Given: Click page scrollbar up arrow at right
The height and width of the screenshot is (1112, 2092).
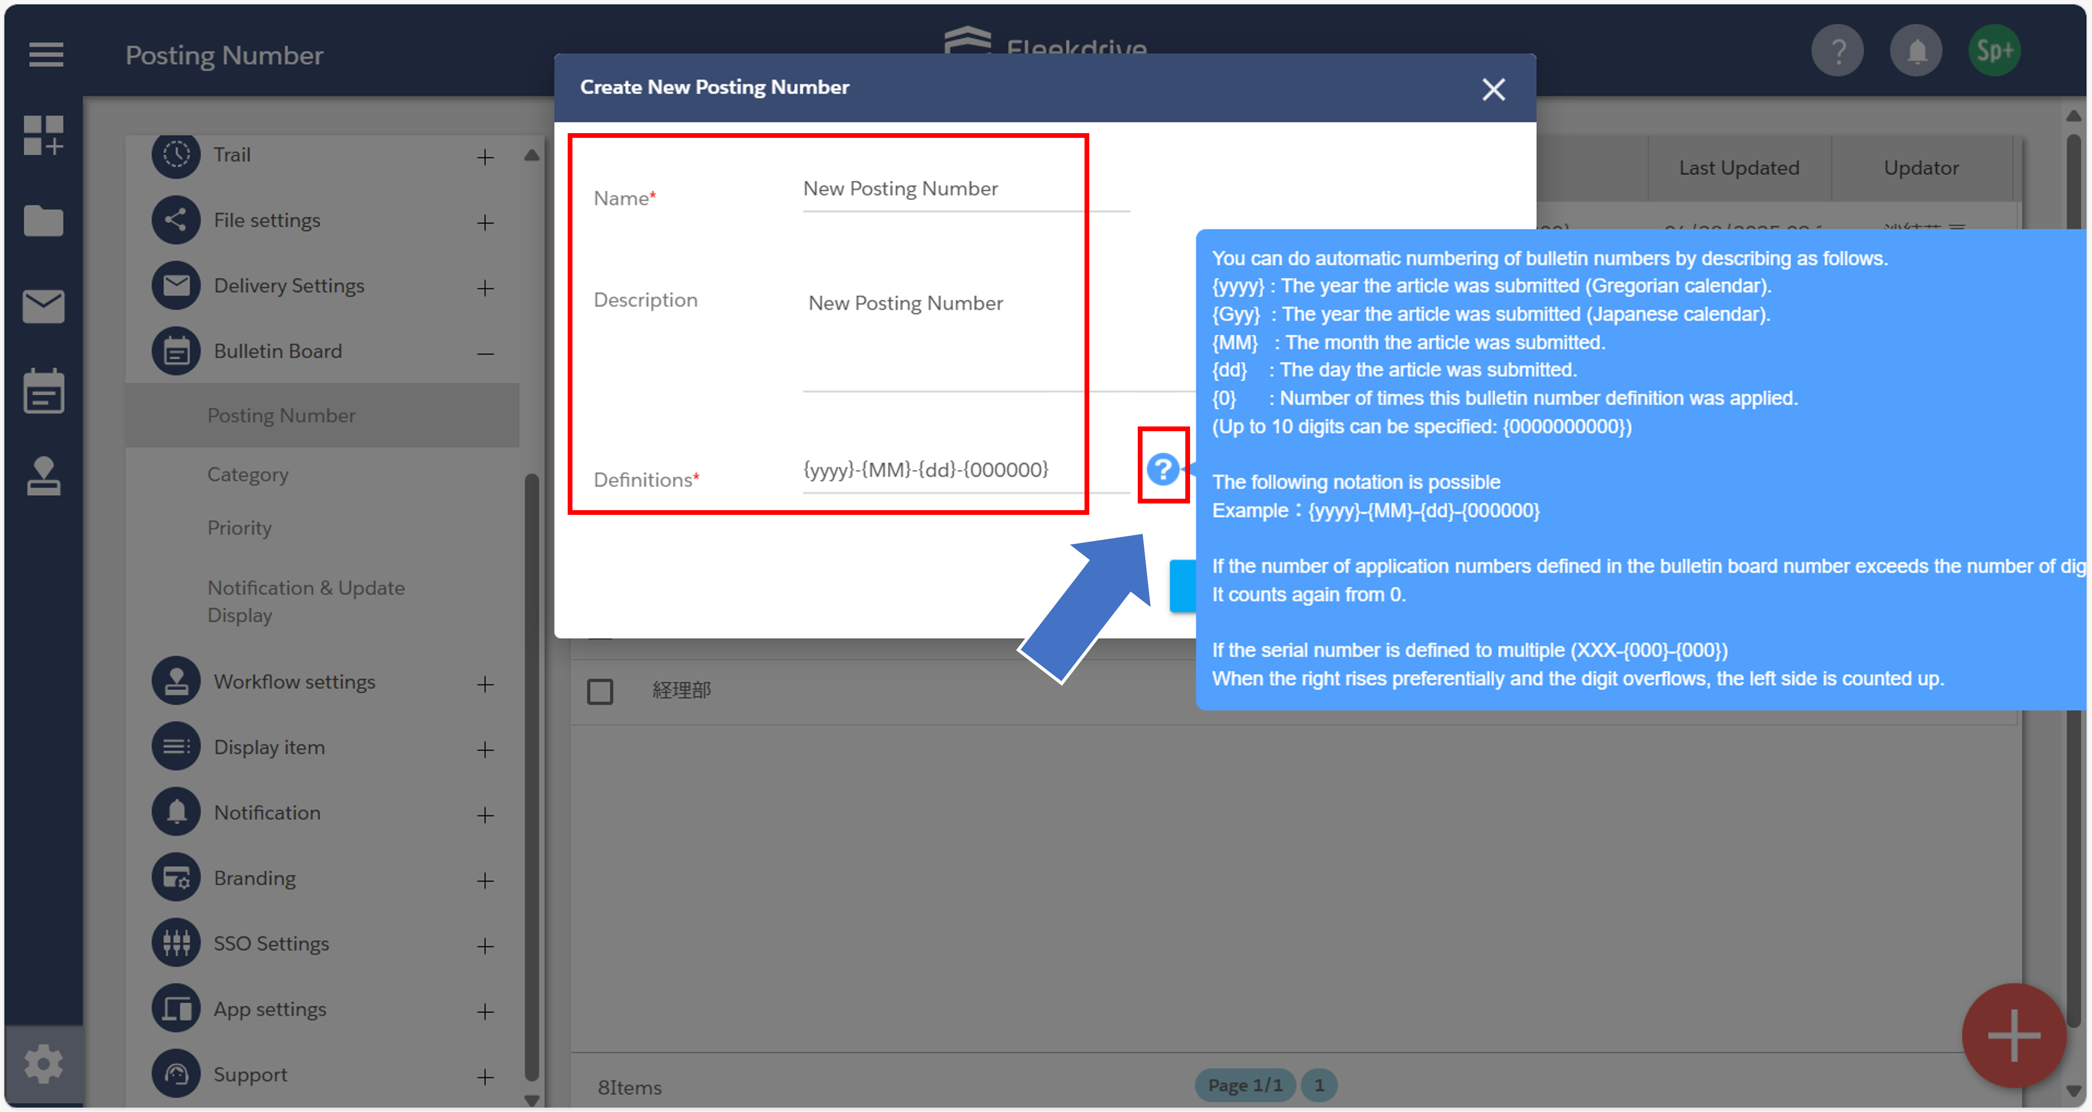Looking at the screenshot, I should coord(2073,116).
